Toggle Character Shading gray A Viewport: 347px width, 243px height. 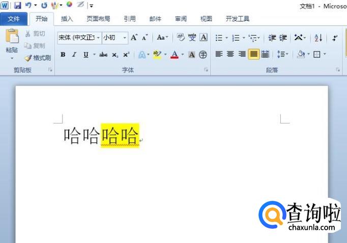192,54
